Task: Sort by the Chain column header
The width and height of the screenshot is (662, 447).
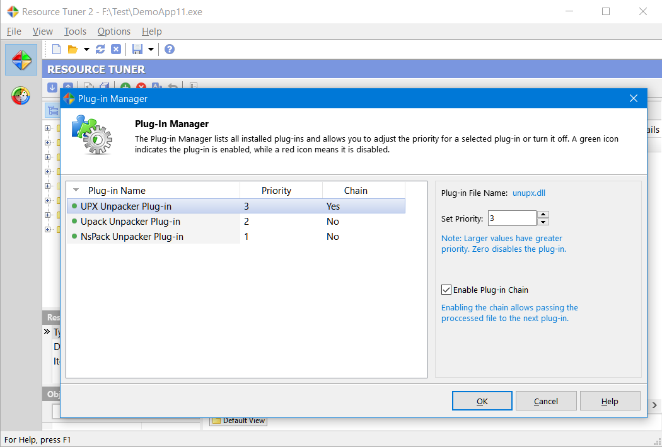Action: (364, 191)
